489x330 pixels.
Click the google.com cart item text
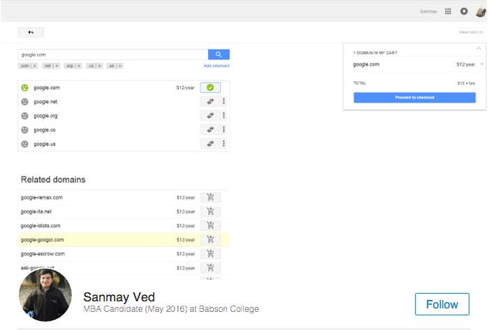coord(366,64)
